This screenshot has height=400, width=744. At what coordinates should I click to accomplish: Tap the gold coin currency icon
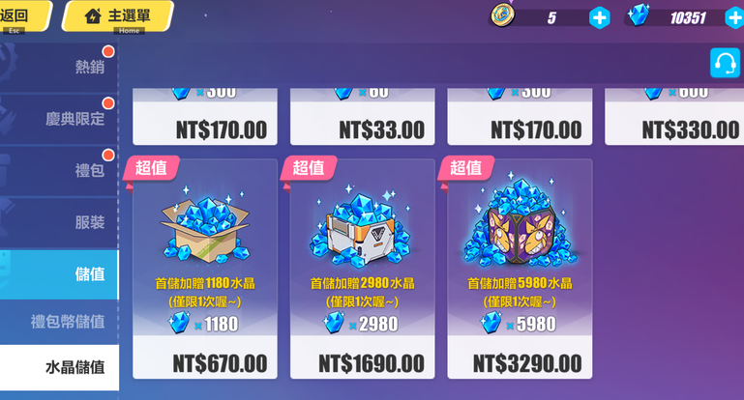coord(502,15)
